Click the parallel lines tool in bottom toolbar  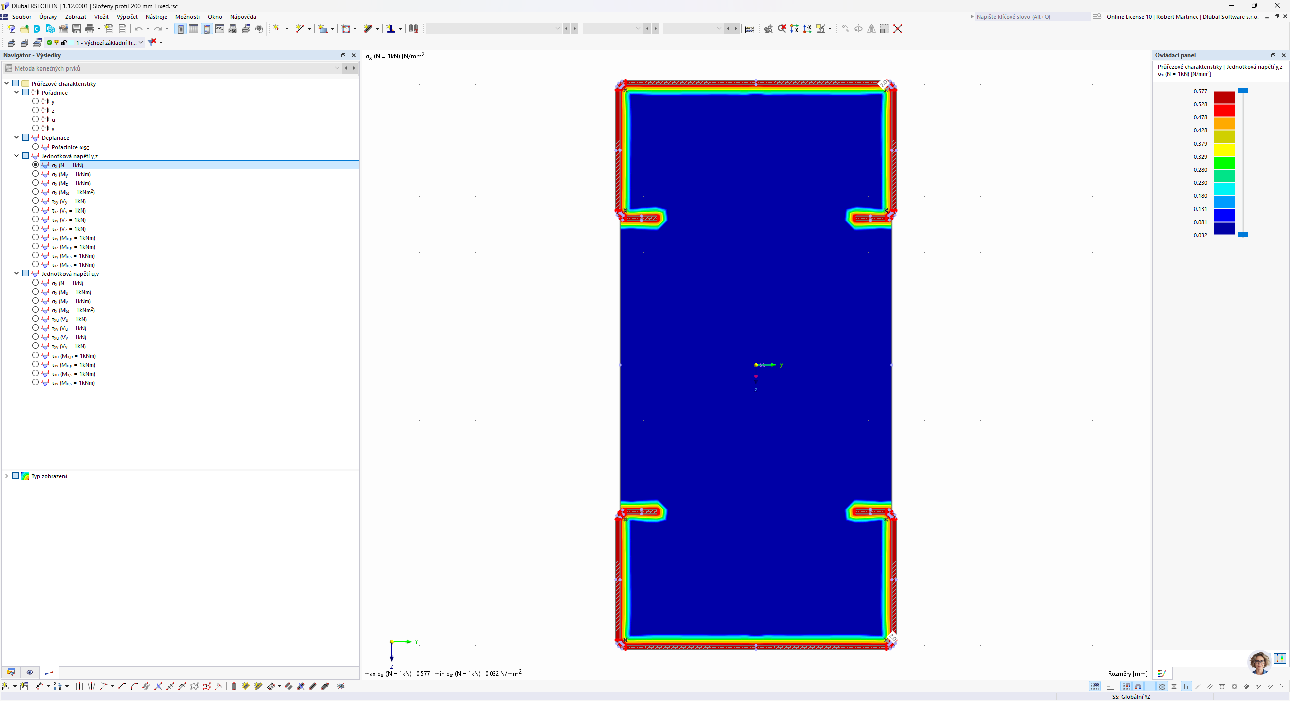pyautogui.click(x=146, y=686)
